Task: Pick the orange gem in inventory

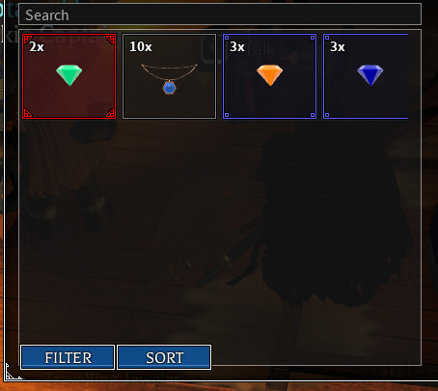Action: pos(270,75)
